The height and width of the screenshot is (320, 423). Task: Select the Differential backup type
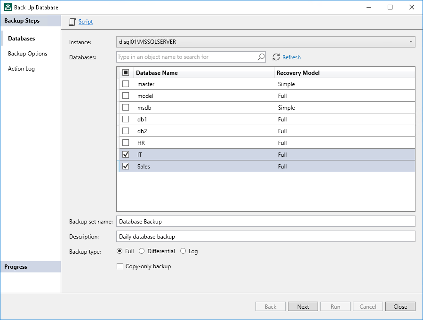point(142,251)
